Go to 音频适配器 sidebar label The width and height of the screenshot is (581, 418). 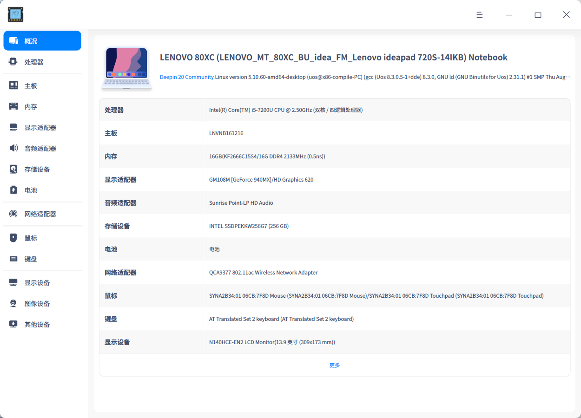click(x=40, y=148)
